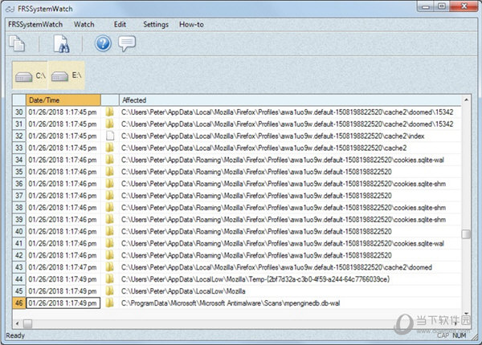Select the cookies.sqlite-wal path in row 41
Image resolution: width=482 pixels, height=345 pixels.
pyautogui.click(x=283, y=243)
